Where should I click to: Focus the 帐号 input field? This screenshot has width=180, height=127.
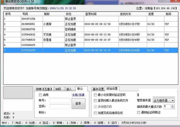[59, 101]
